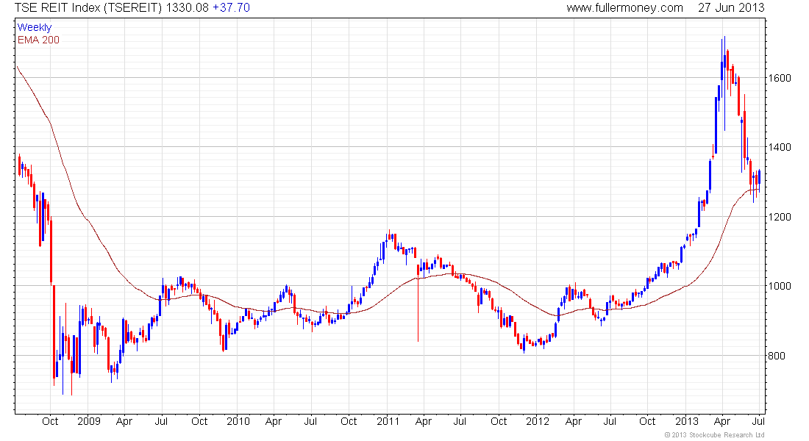Click the '2012' x-axis year label

pos(538,421)
